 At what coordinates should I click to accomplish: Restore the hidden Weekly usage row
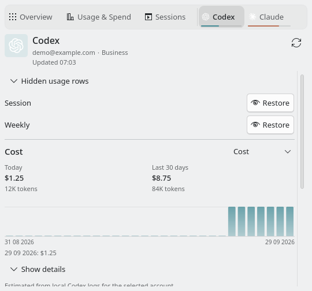point(270,125)
